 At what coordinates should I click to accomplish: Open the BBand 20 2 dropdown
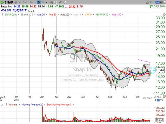[x=35, y=14]
